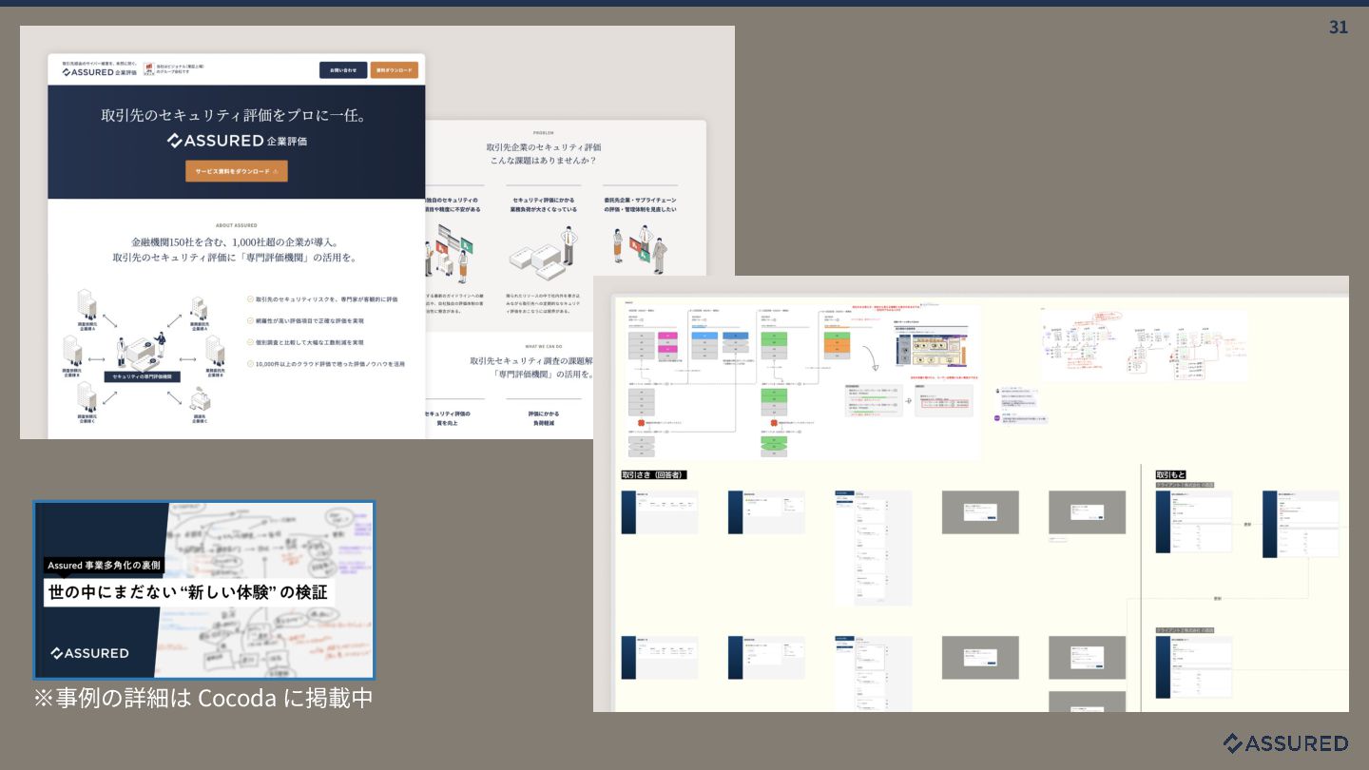Click the PROBLEM section label

click(543, 133)
